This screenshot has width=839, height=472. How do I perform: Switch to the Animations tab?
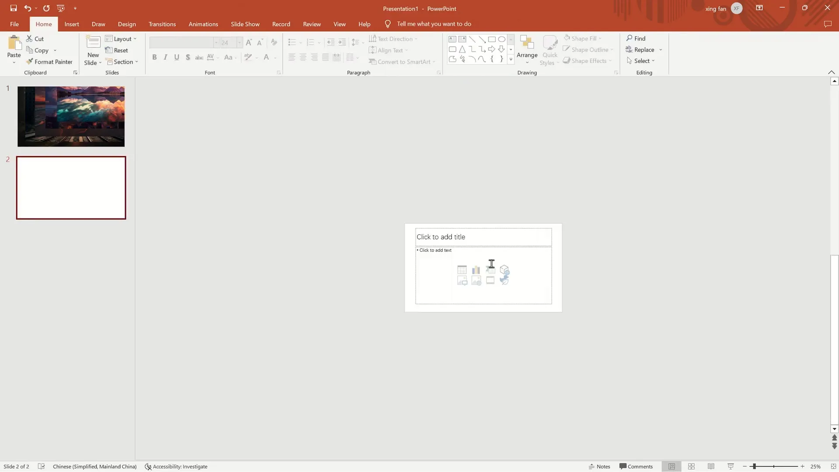point(203,24)
